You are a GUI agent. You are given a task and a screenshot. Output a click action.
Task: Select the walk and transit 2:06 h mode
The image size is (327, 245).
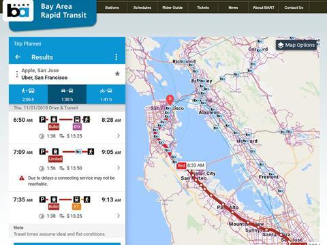tap(28, 95)
